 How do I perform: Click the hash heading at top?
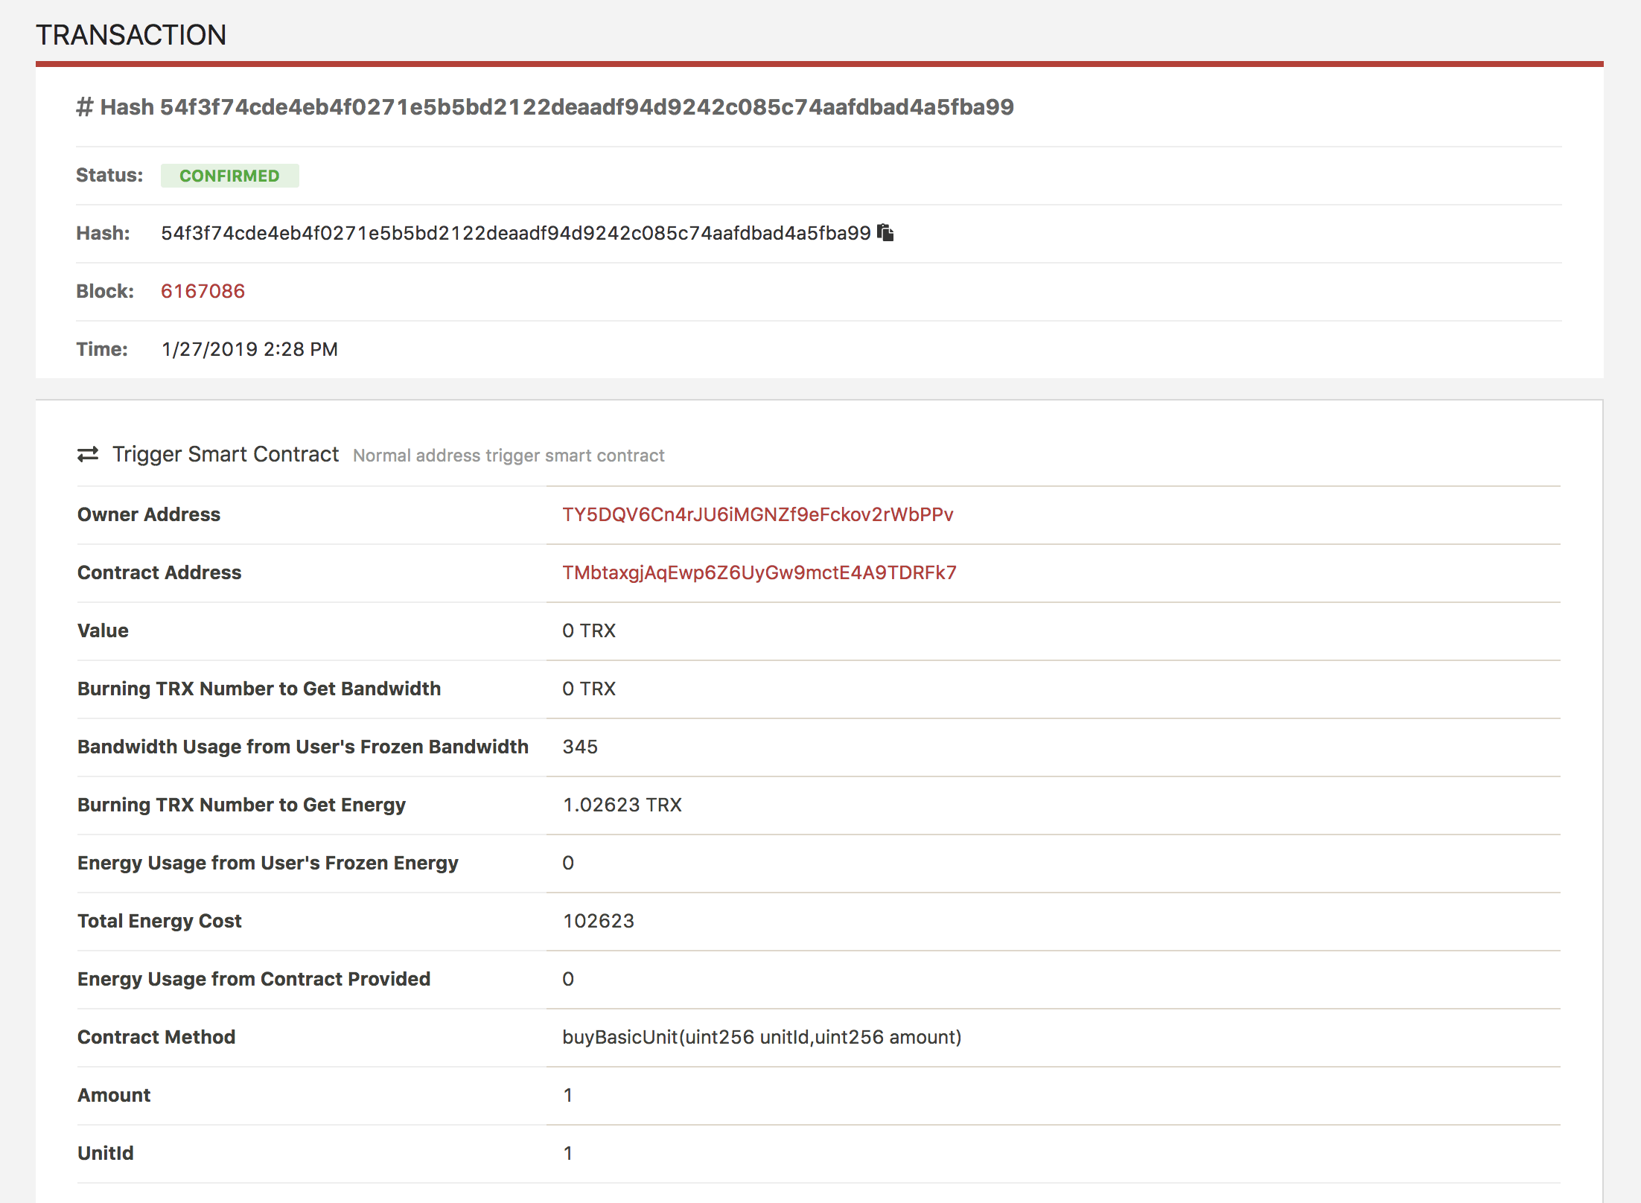pyautogui.click(x=545, y=107)
